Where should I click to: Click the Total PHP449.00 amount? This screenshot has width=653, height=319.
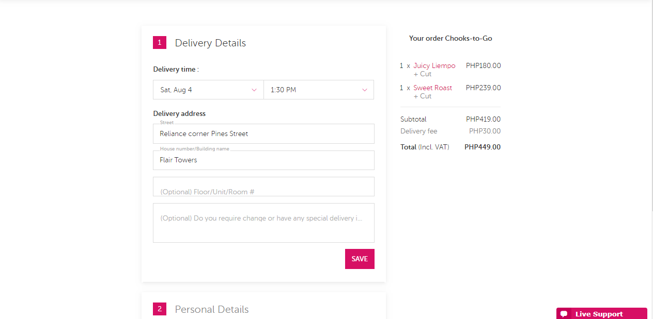tap(483, 147)
